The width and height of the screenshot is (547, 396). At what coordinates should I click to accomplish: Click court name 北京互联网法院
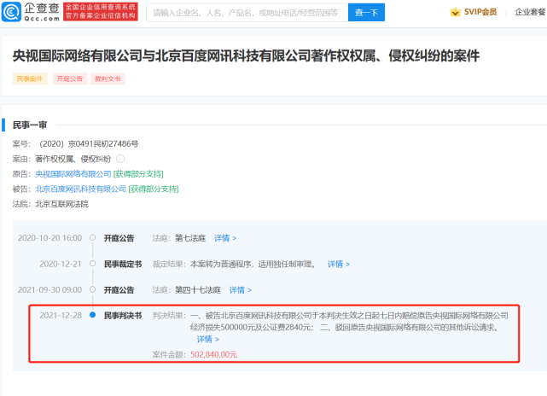point(61,204)
